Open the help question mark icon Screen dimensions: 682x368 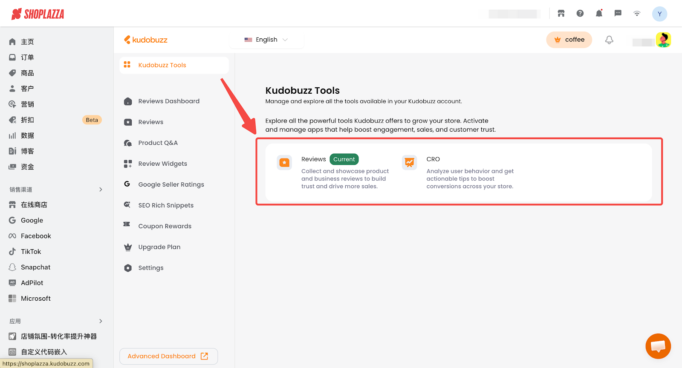580,14
